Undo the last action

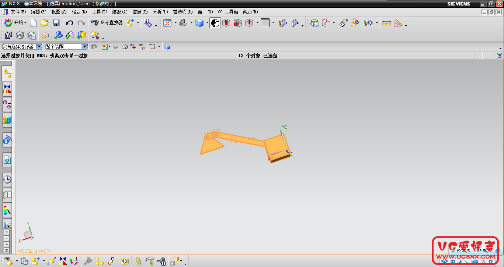coord(69,23)
